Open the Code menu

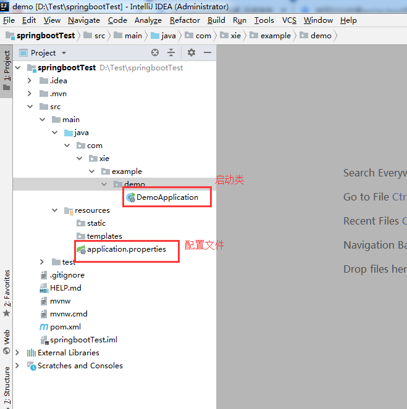coord(117,20)
